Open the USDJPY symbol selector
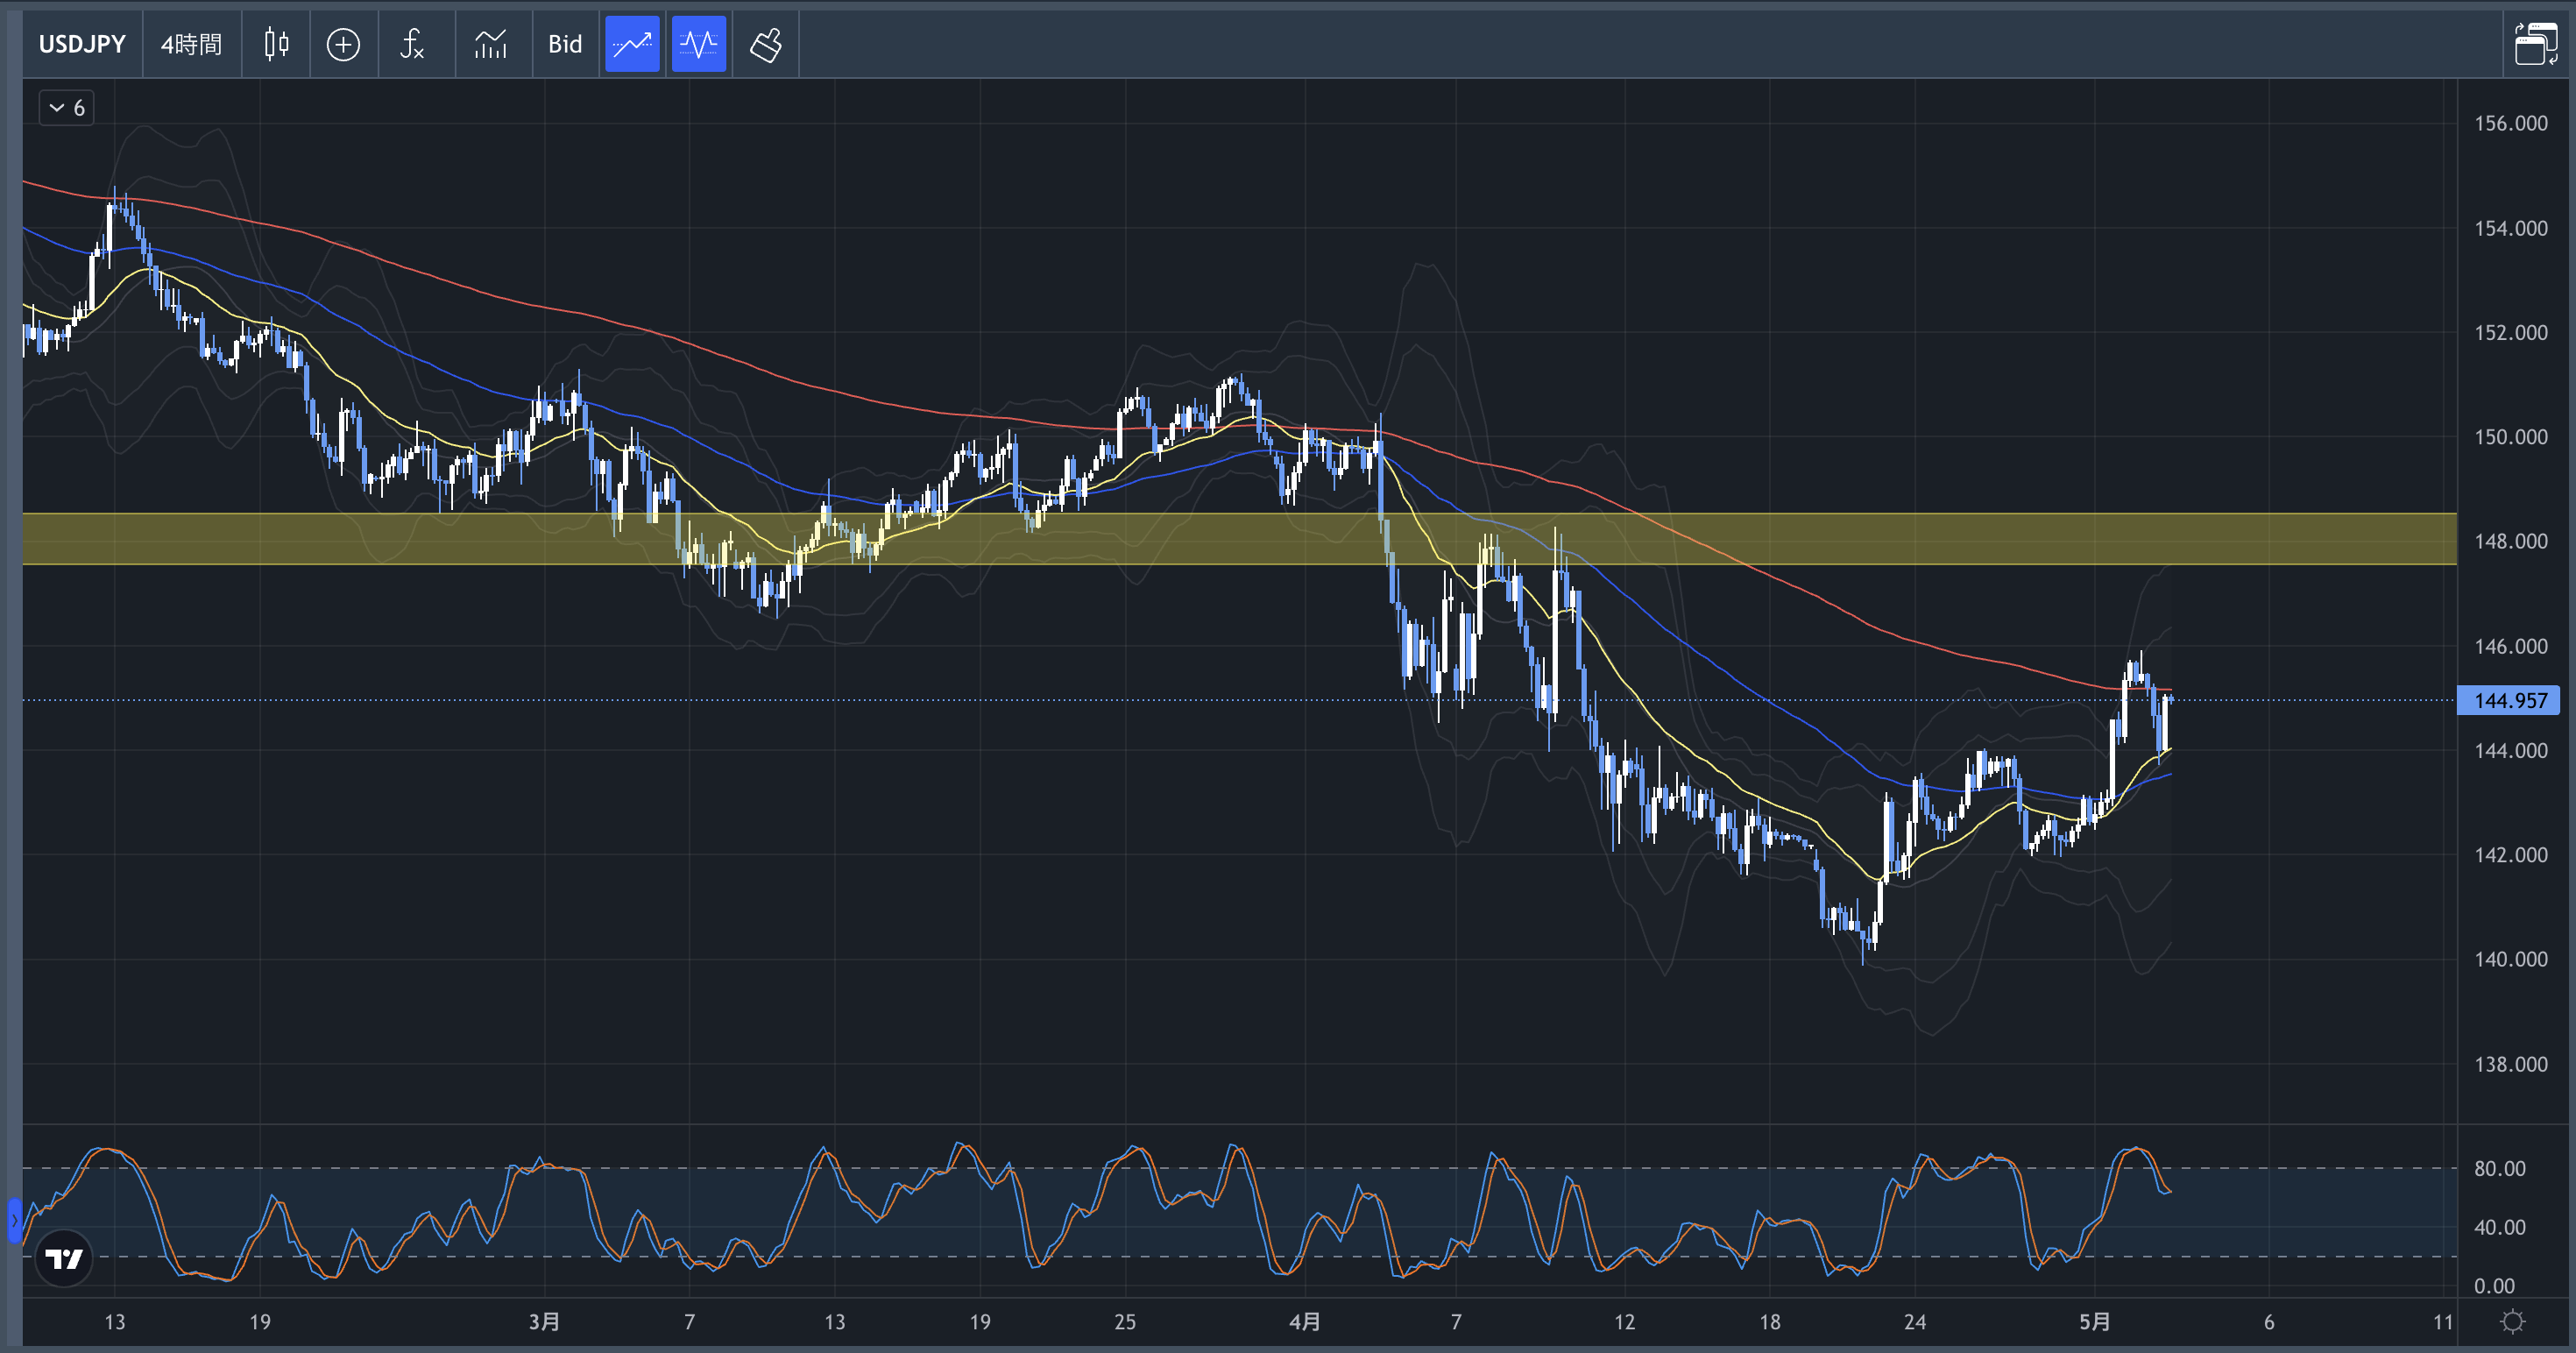The width and height of the screenshot is (2576, 1353). pyautogui.click(x=82, y=44)
